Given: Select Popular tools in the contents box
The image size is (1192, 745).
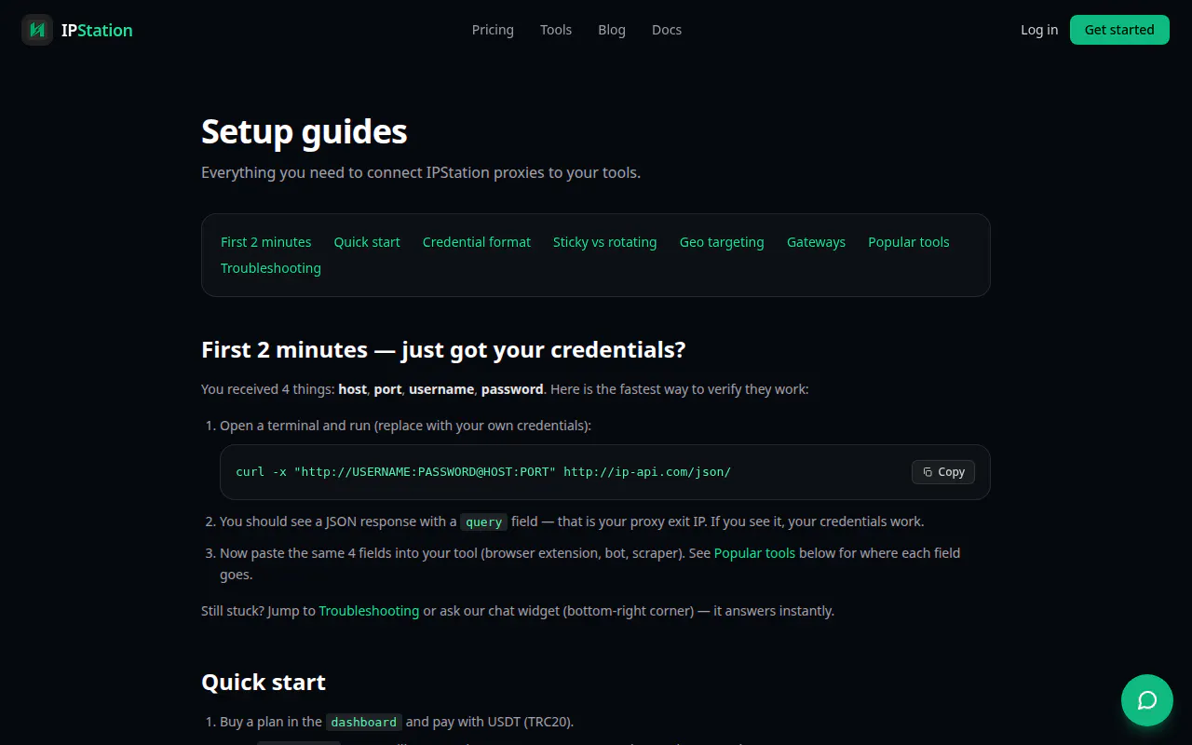Looking at the screenshot, I should 909,242.
